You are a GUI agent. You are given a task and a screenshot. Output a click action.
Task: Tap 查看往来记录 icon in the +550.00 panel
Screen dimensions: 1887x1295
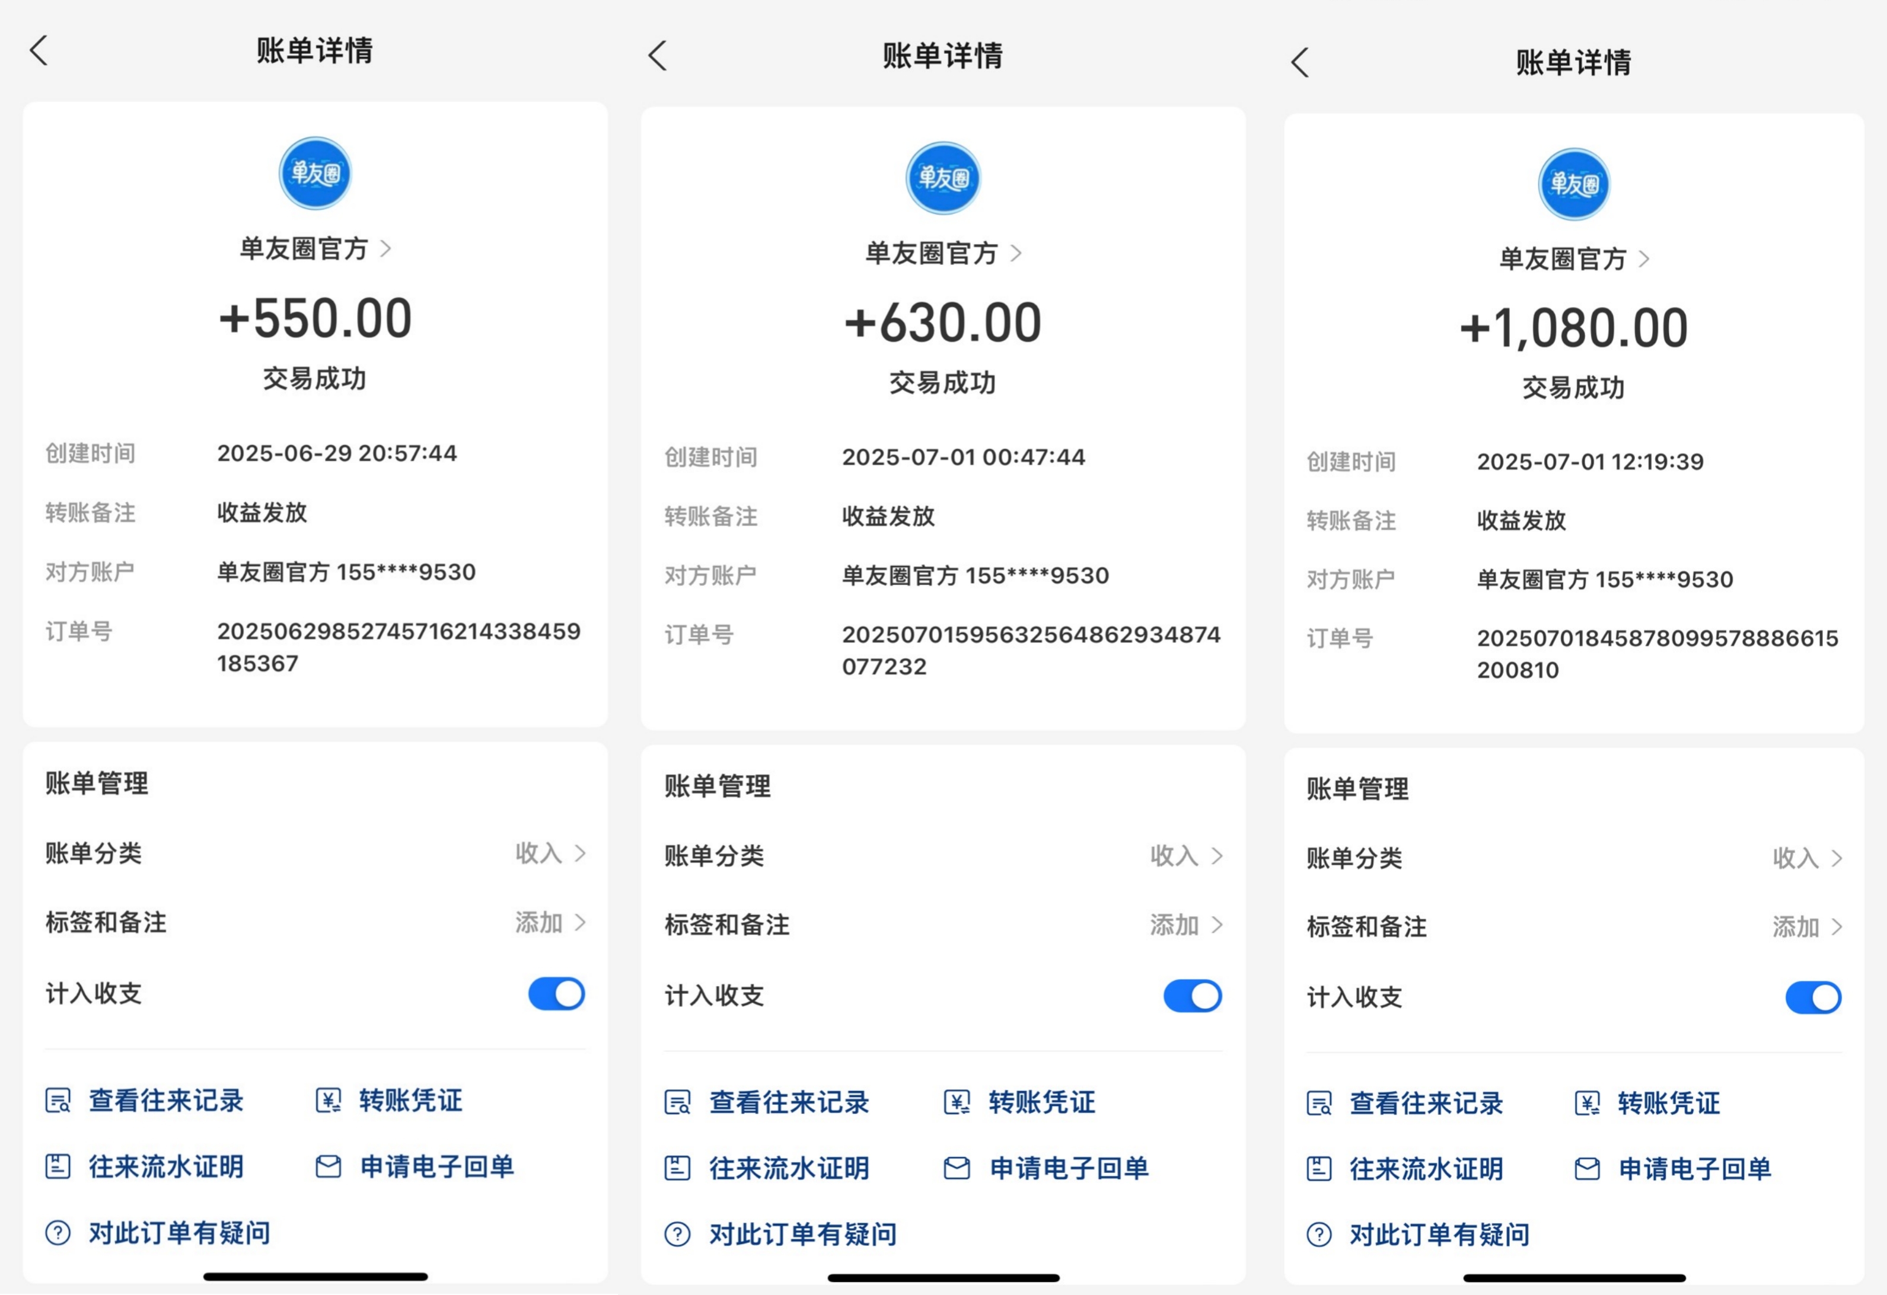pyautogui.click(x=58, y=1101)
